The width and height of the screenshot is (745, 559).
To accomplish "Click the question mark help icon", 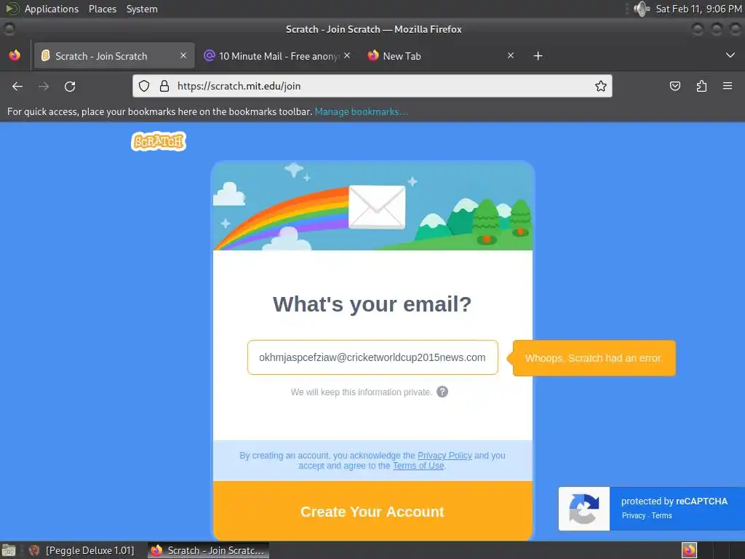I will (x=442, y=392).
